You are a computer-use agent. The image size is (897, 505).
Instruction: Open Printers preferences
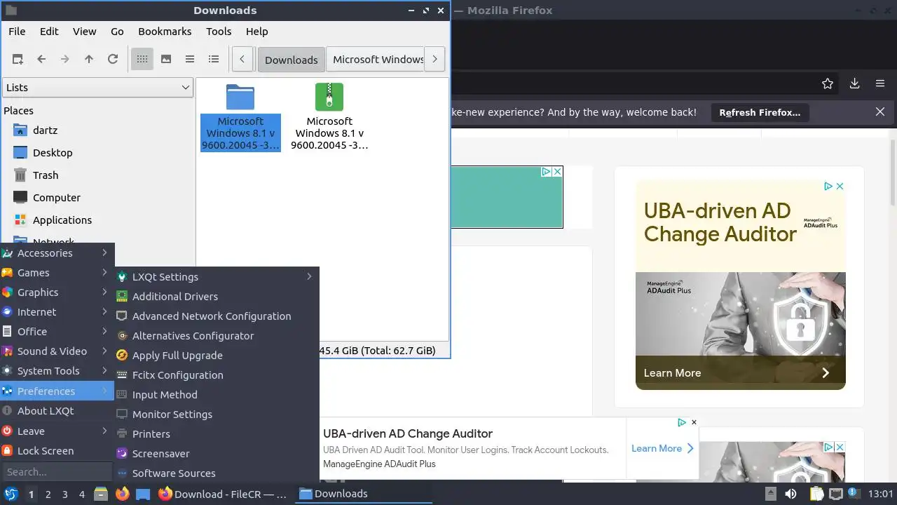pos(217,434)
